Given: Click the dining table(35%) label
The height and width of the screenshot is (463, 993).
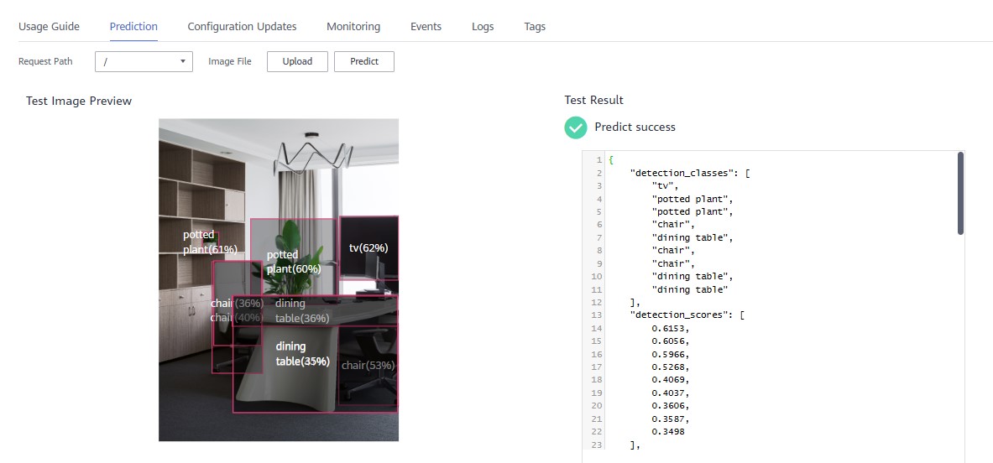Looking at the screenshot, I should coord(302,354).
